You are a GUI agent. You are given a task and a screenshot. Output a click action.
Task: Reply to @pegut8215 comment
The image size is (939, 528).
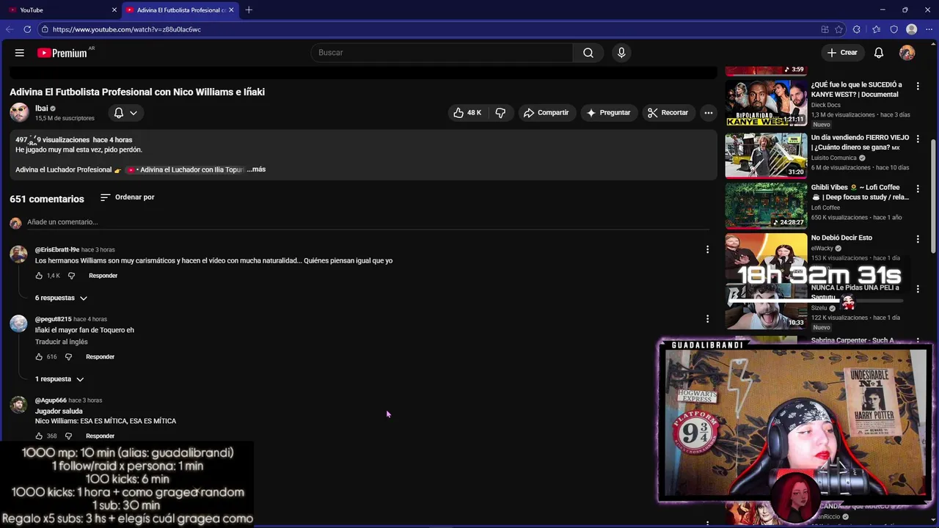[100, 357]
